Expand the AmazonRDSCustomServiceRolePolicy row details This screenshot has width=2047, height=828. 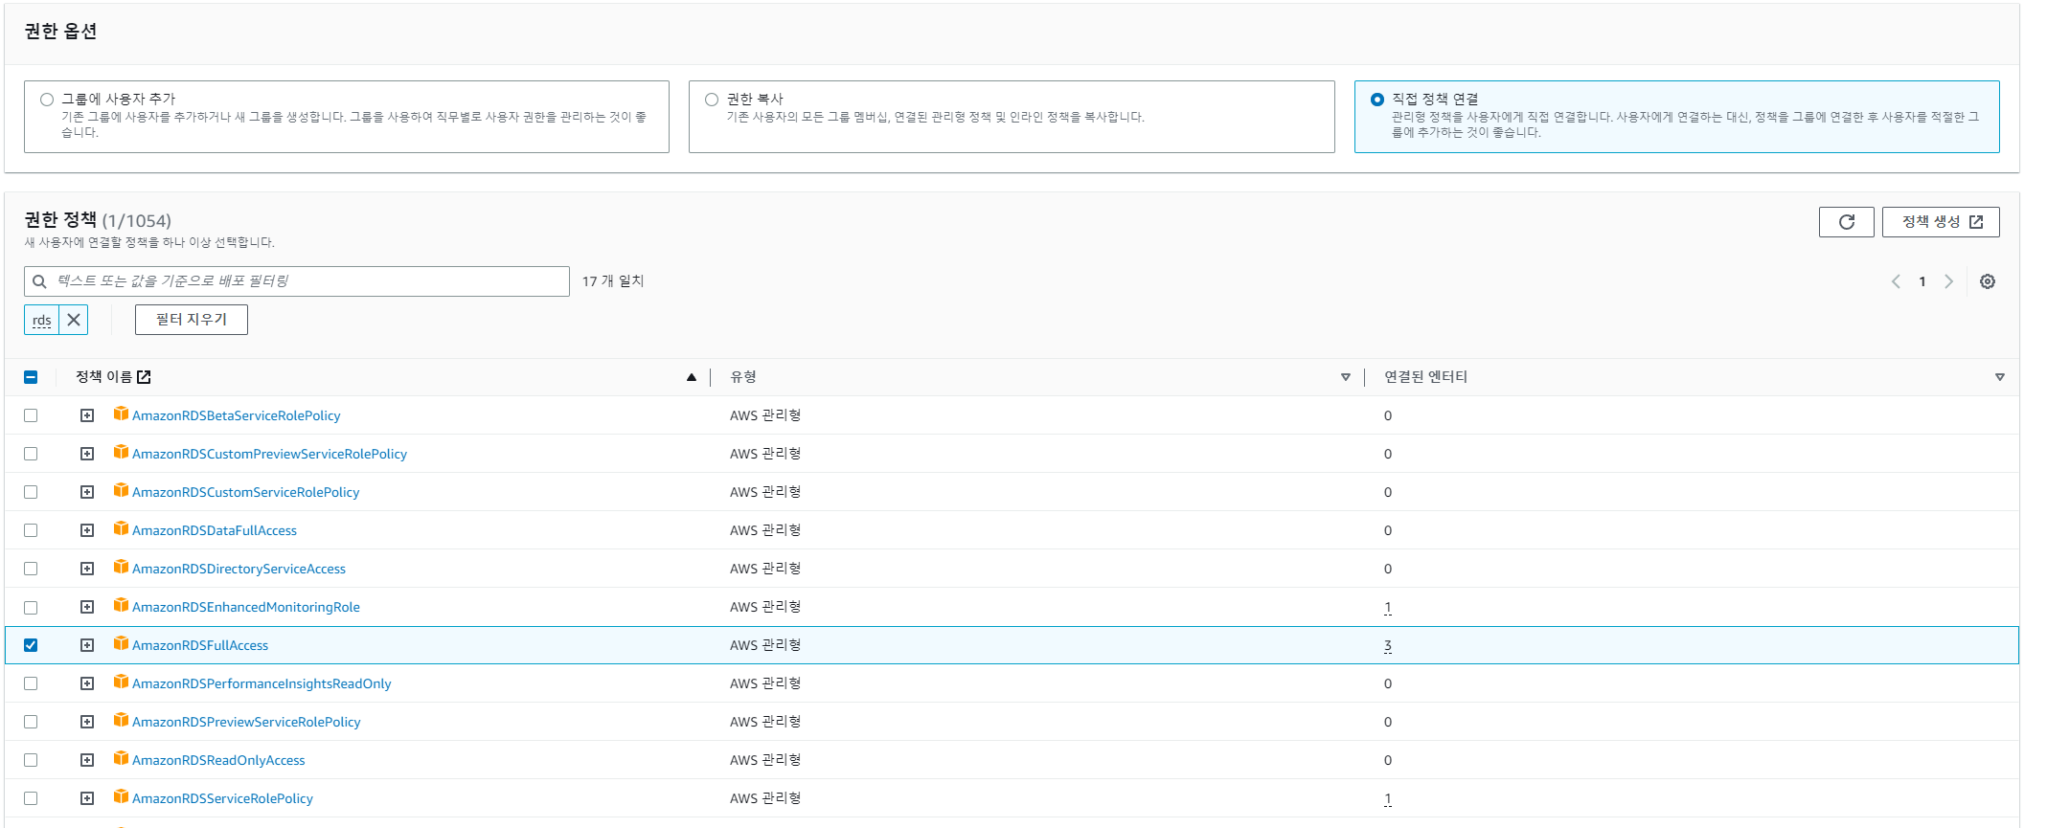click(x=87, y=492)
